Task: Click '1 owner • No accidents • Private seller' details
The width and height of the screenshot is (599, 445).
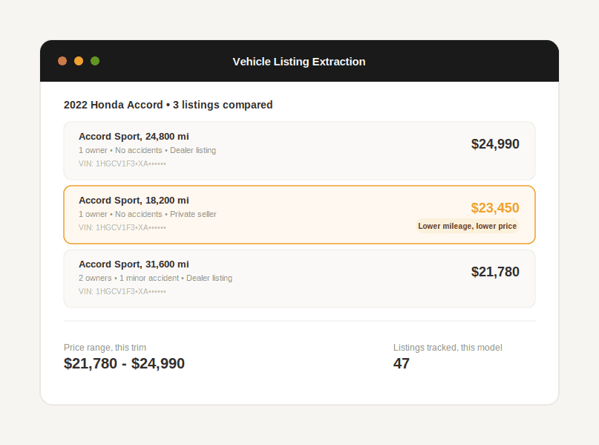Action: click(148, 214)
